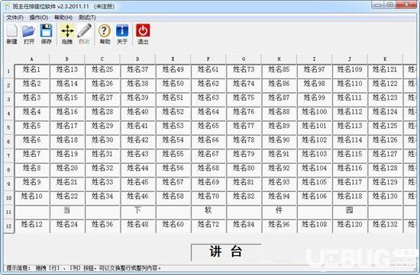Select seat cell 姓名53

[173, 128]
